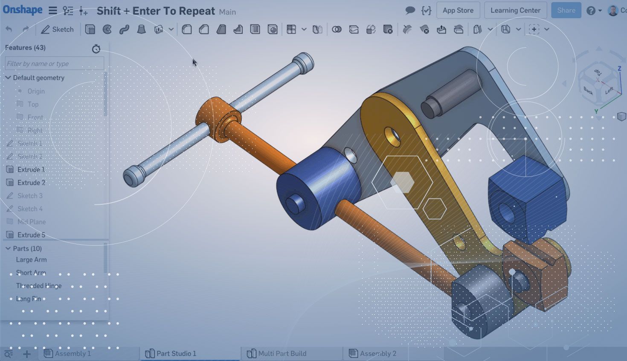Switch to the Assembly 1 tab
The height and width of the screenshot is (361, 627).
point(67,353)
